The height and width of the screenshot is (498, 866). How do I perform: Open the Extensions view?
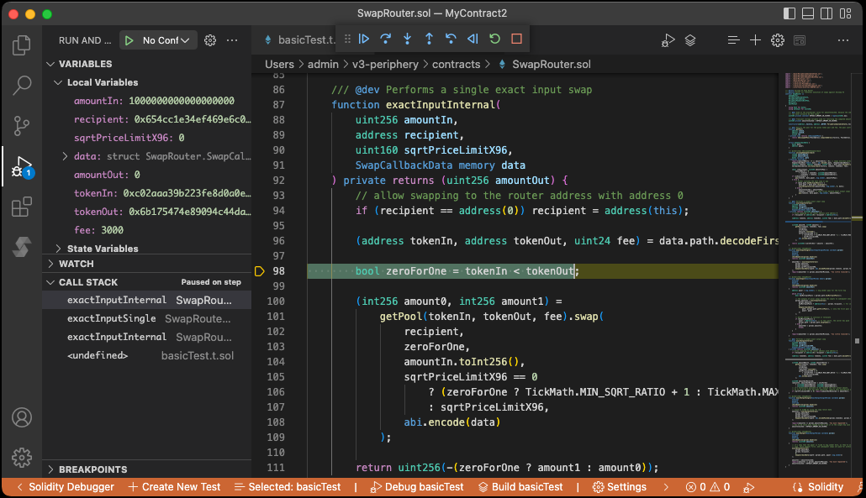tap(22, 207)
